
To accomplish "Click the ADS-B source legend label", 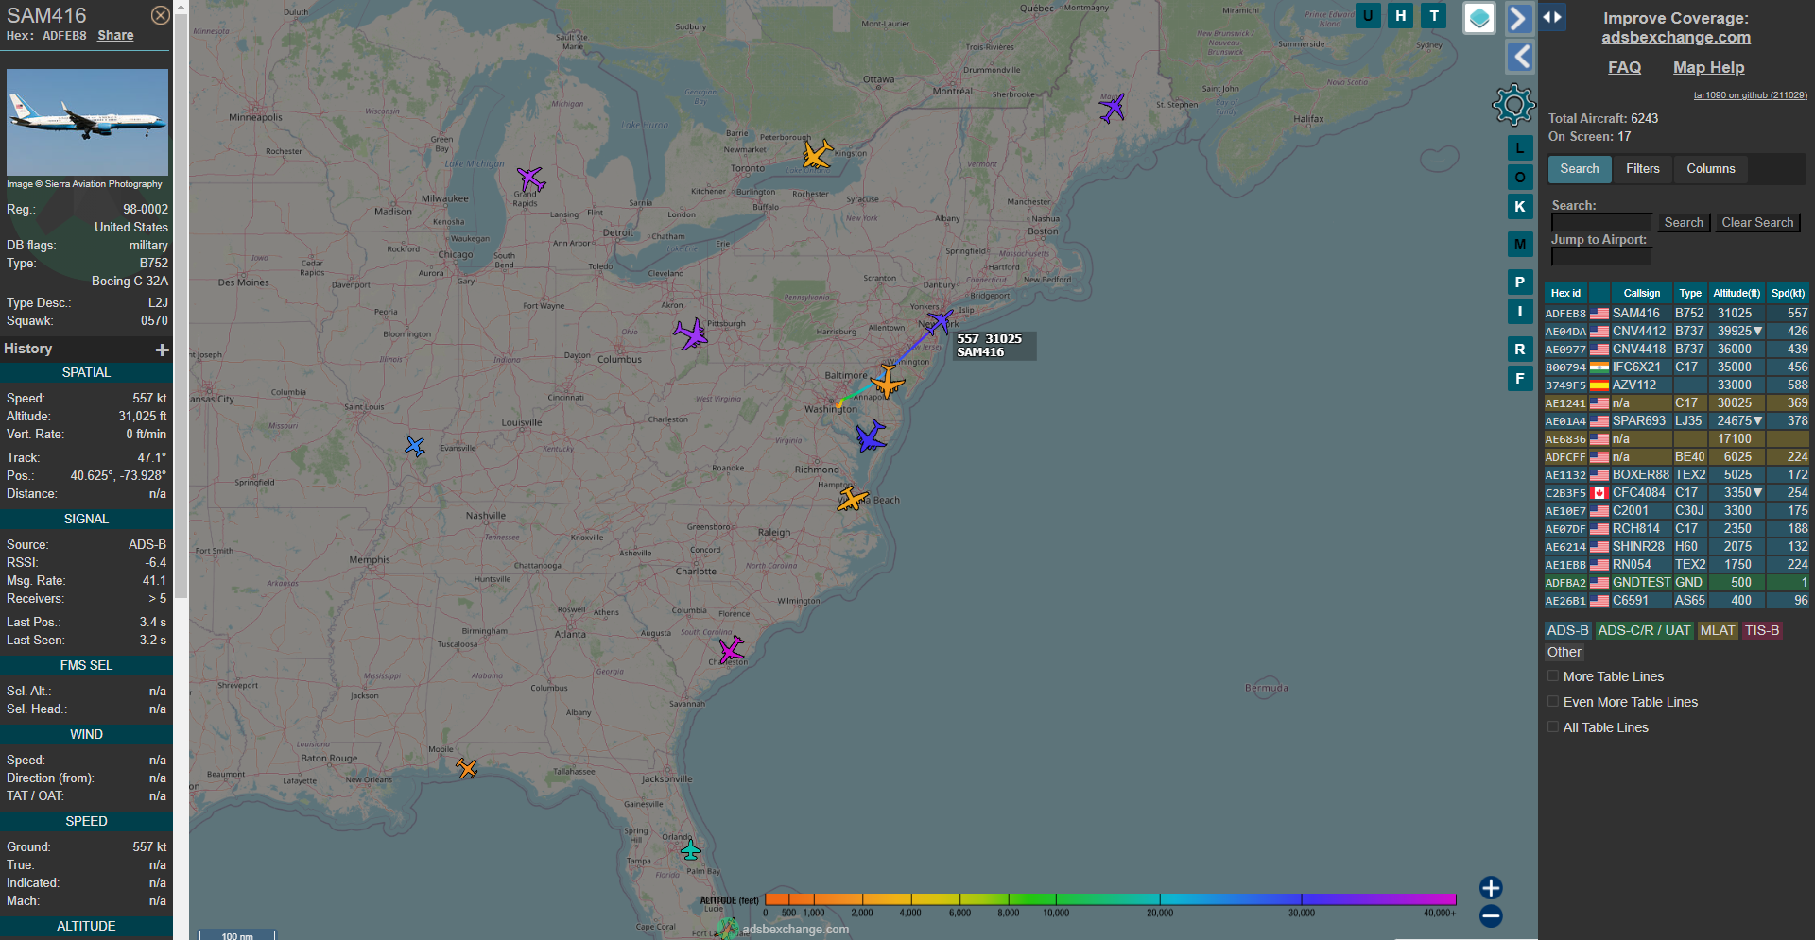I will 1567,630.
